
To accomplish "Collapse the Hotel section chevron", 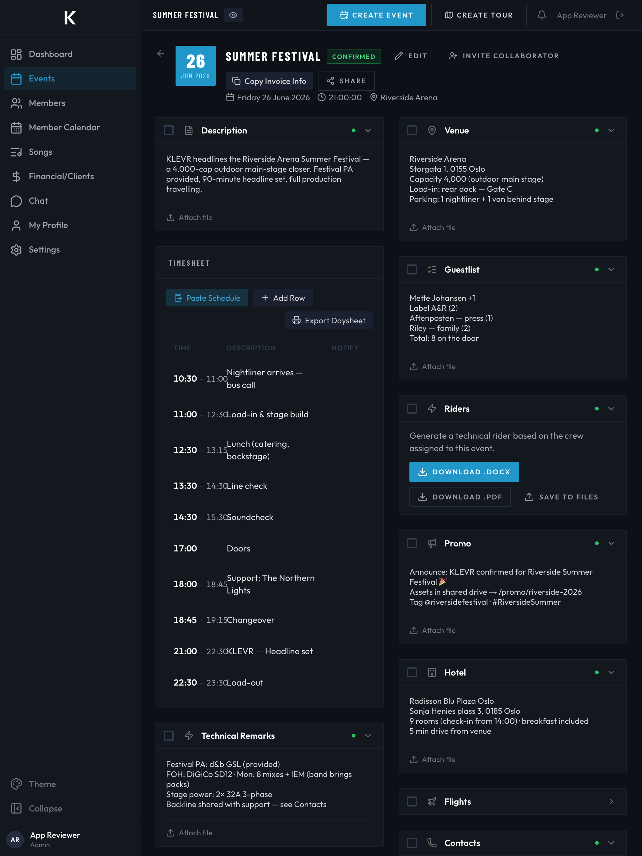I will [611, 673].
